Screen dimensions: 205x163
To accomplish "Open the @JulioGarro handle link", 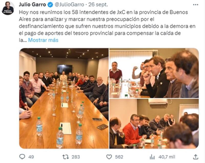I will click(x=69, y=5).
